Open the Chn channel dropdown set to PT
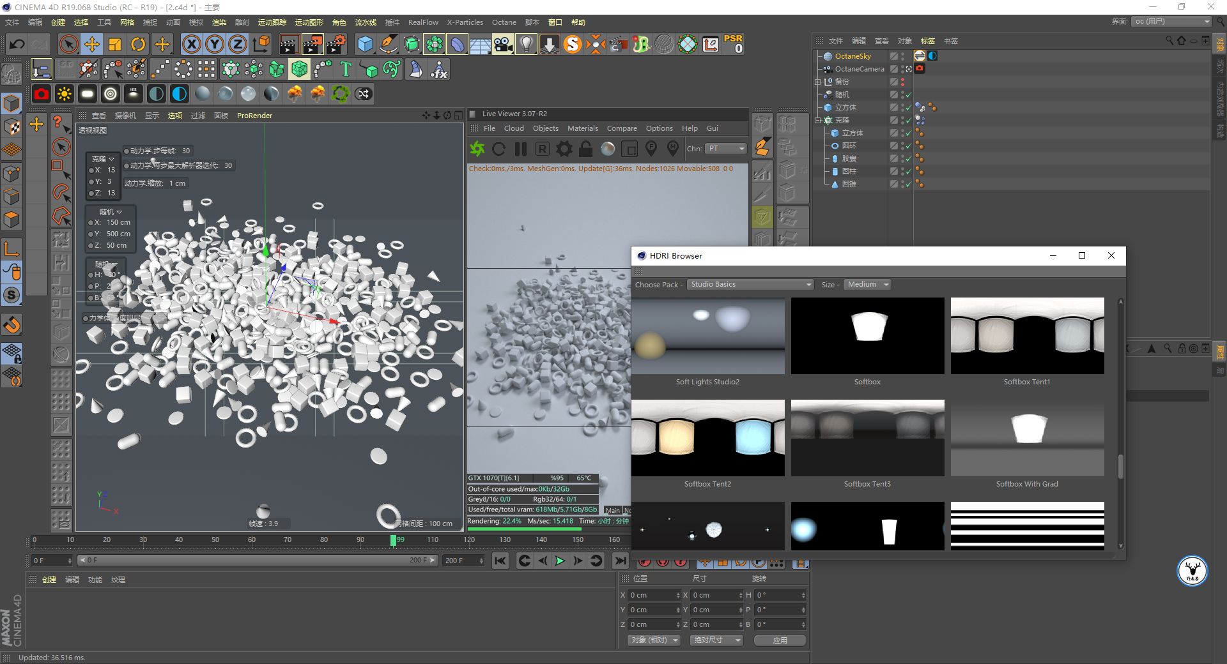Viewport: 1227px width, 664px height. click(726, 149)
